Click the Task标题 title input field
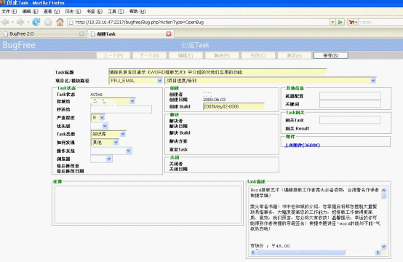Screen dimensions: 403x262 pos(218,72)
